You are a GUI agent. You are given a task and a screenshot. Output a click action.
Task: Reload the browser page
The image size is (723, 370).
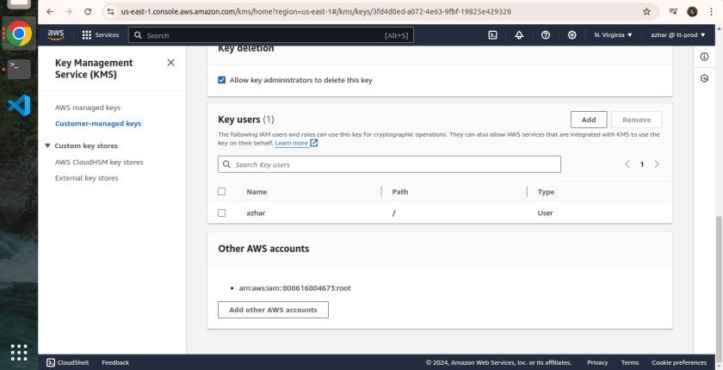point(88,11)
